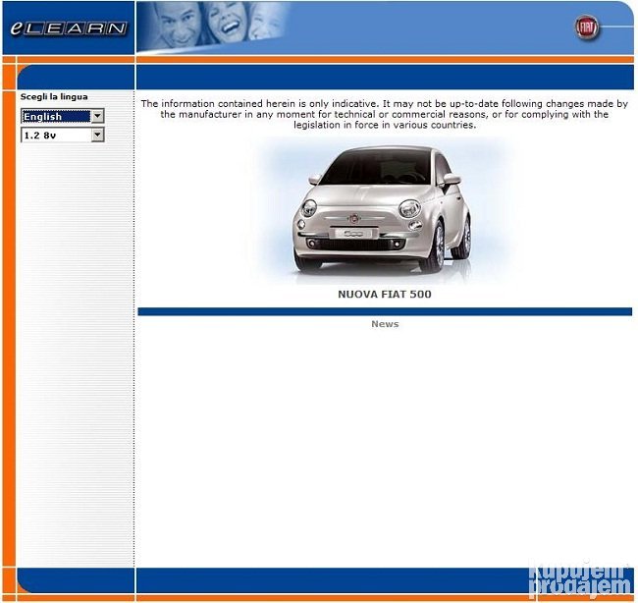Screen dimensions: 638x603
Task: Click the disclaimer information paragraph
Action: pyautogui.click(x=384, y=114)
